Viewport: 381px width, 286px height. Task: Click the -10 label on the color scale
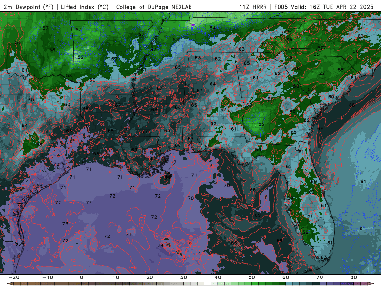pos(48,277)
